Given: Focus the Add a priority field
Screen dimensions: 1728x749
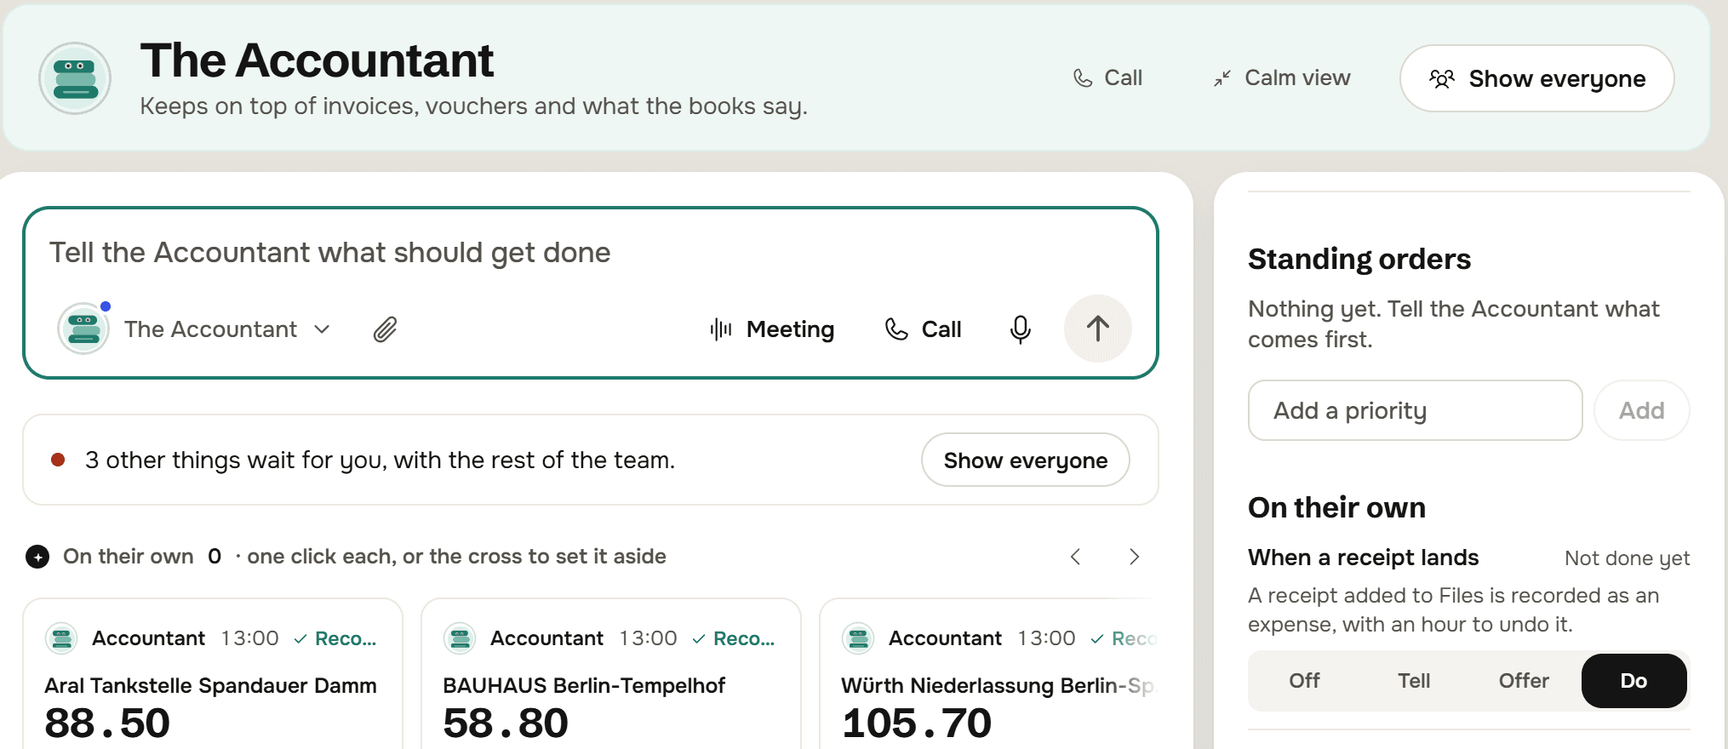Looking at the screenshot, I should tap(1415, 410).
